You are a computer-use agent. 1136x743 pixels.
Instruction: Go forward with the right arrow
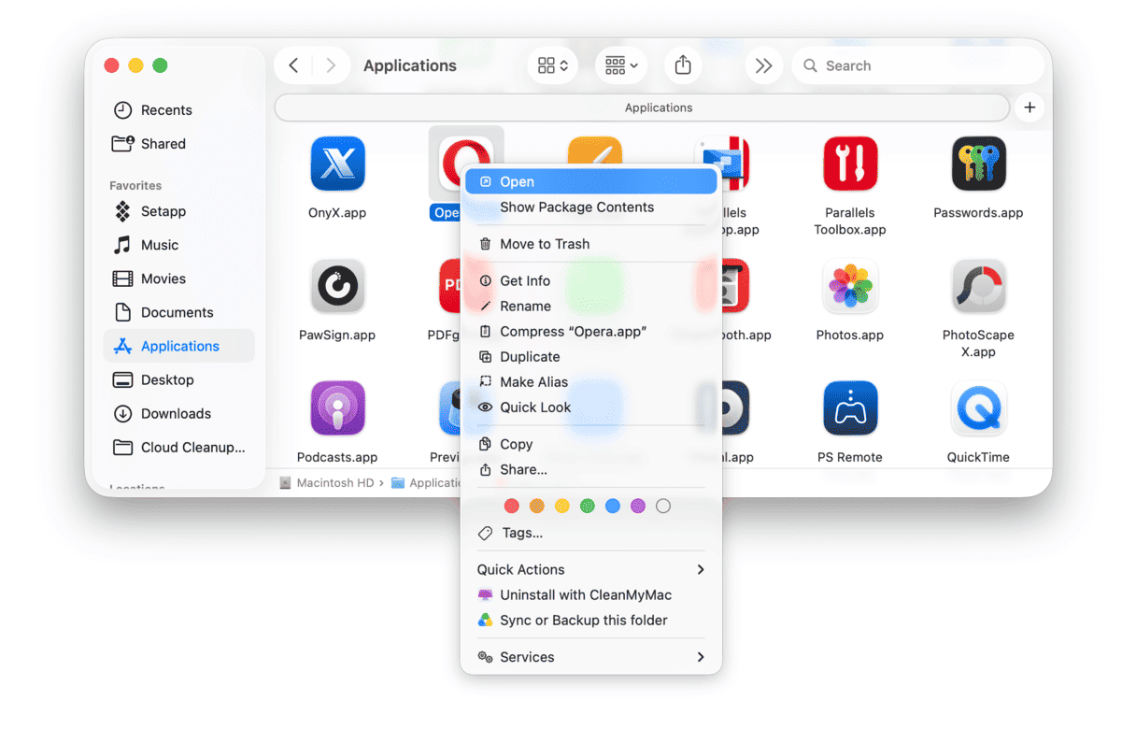point(330,65)
